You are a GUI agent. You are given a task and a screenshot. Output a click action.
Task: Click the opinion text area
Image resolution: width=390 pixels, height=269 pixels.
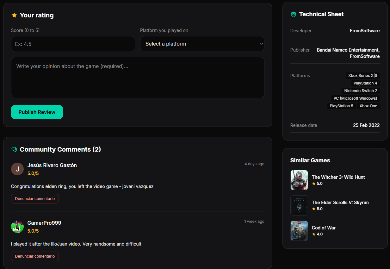[x=138, y=78]
